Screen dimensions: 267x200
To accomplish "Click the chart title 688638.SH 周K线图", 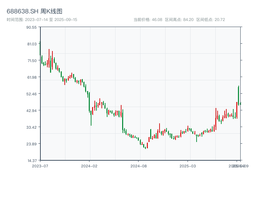I will pyautogui.click(x=34, y=11).
